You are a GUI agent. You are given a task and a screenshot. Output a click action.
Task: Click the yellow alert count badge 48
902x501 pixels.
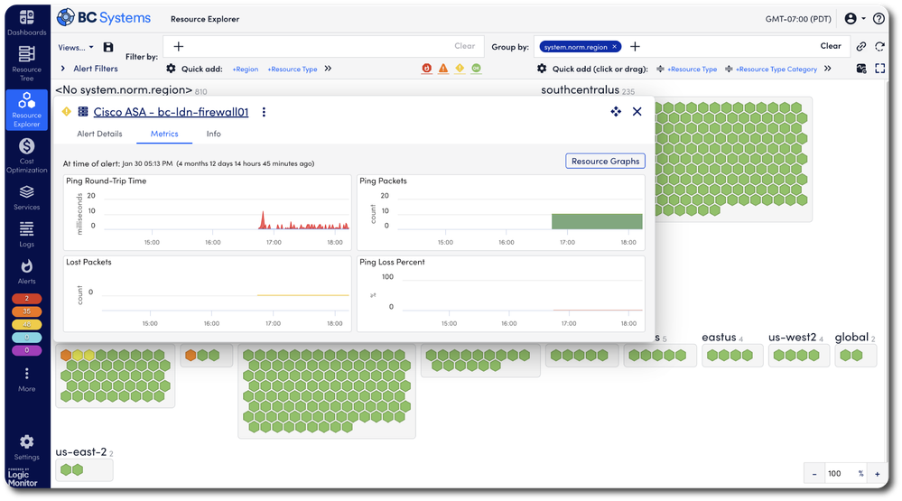pyautogui.click(x=26, y=324)
